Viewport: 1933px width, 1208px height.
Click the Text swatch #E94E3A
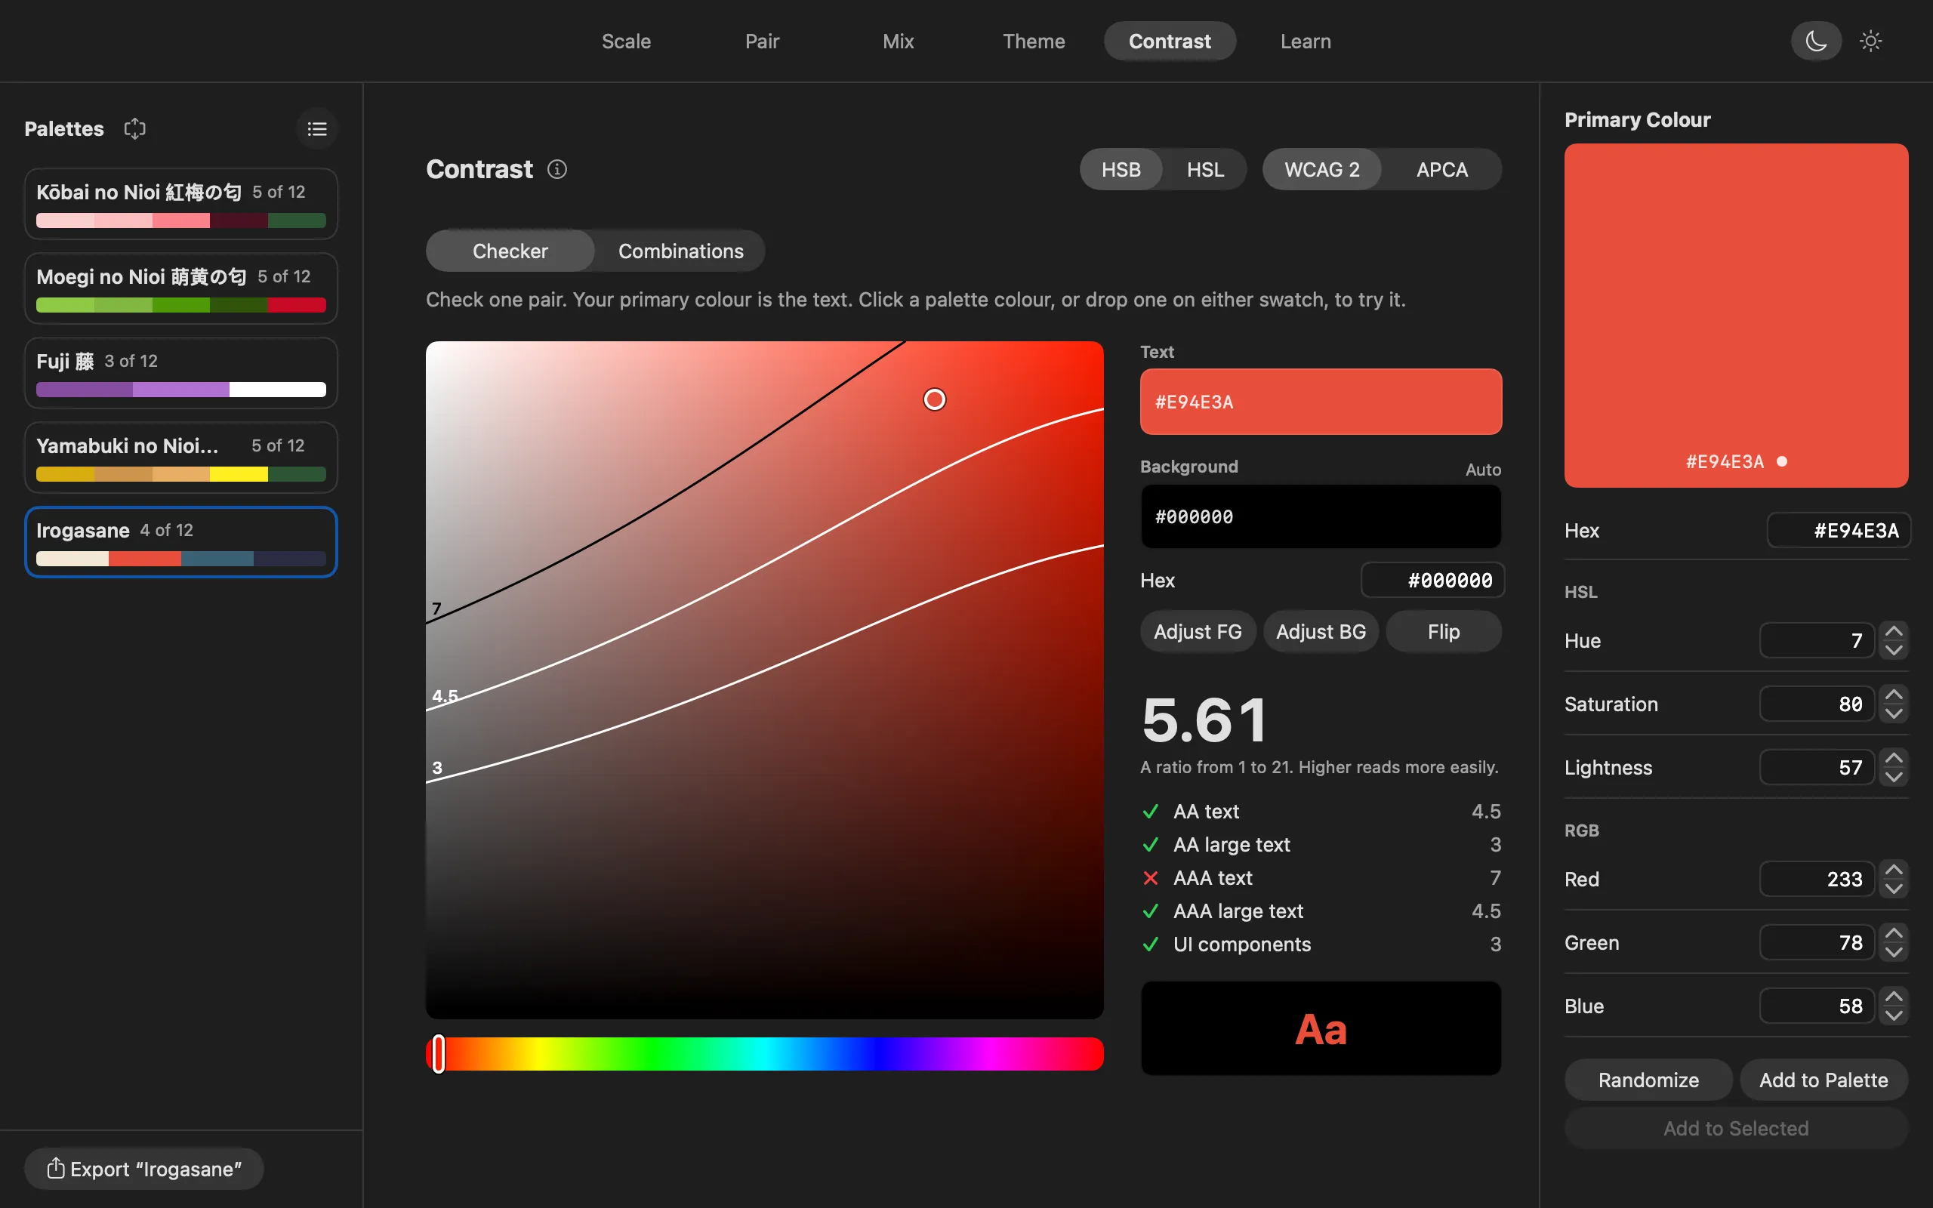click(x=1321, y=401)
